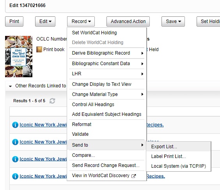The image size is (220, 190).
Task: Click the Set Holding button
Action: (x=208, y=21)
